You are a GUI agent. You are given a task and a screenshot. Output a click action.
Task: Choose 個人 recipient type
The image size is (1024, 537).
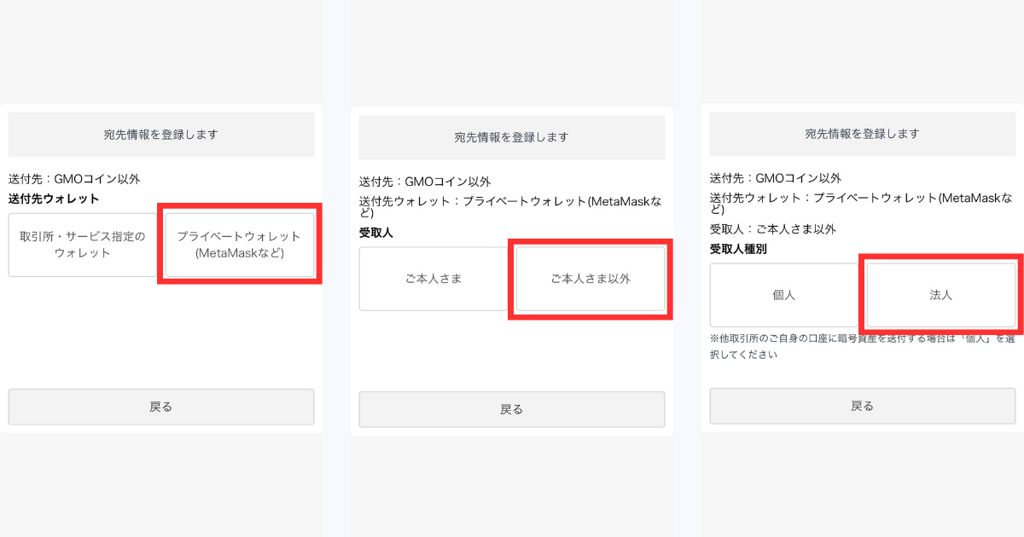click(784, 295)
